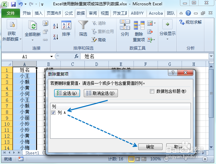The image size is (216, 164).
Task: Switch to the Insert tab
Action: pyautogui.click(x=38, y=13)
